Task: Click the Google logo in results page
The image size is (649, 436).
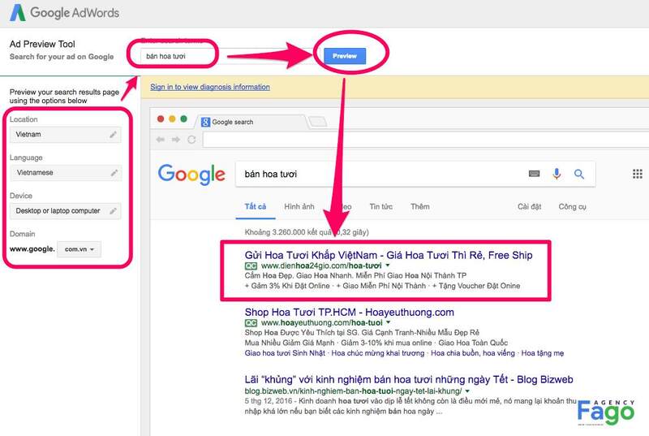Action: 191,175
